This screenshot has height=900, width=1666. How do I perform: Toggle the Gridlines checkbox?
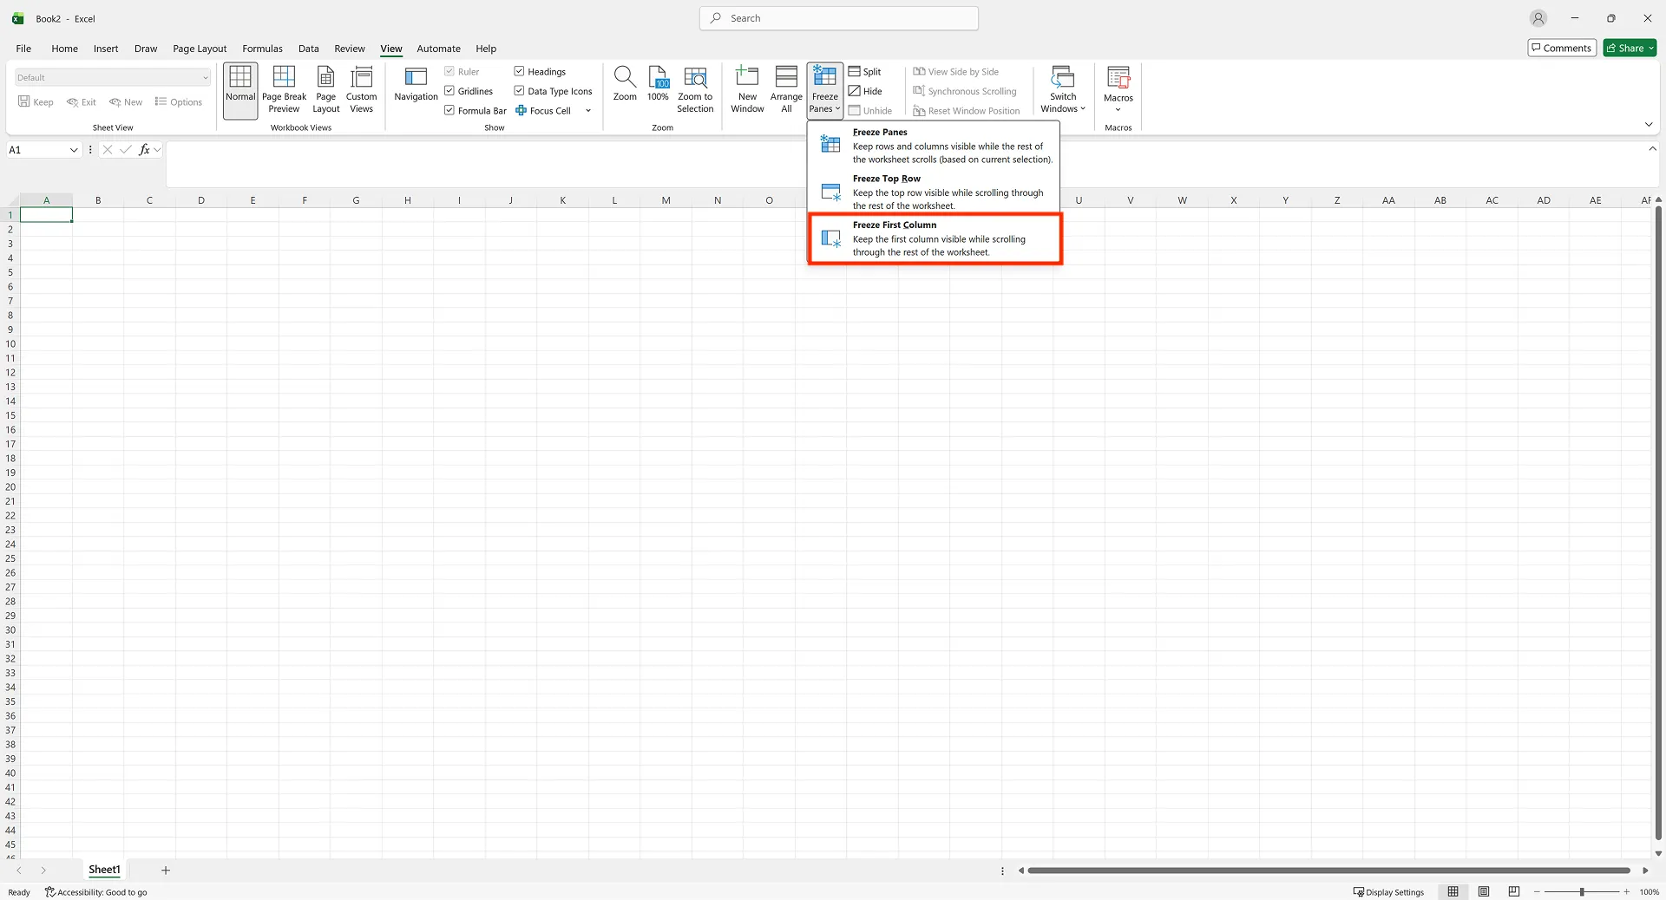tap(449, 90)
